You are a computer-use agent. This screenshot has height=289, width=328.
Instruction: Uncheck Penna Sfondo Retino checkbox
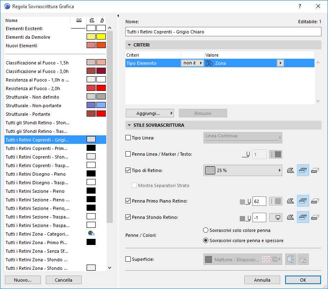128,217
